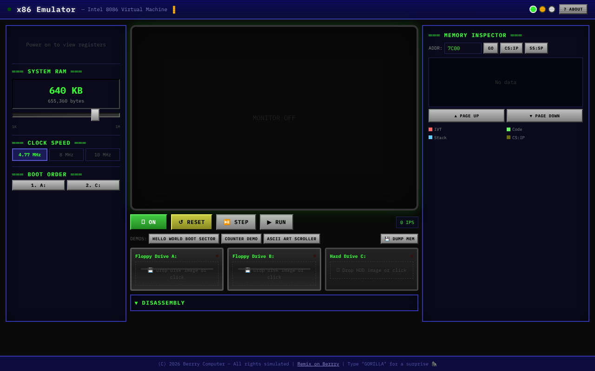
Task: Click the green status light in title bar
Action: pyautogui.click(x=533, y=9)
